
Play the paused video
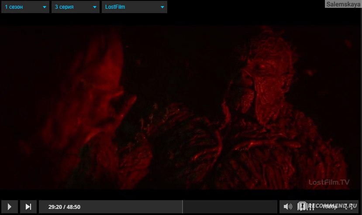click(10, 207)
